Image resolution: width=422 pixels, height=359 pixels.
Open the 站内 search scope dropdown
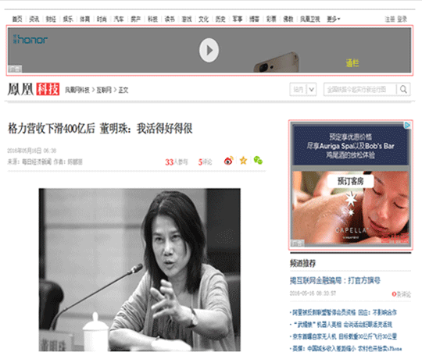pyautogui.click(x=303, y=89)
